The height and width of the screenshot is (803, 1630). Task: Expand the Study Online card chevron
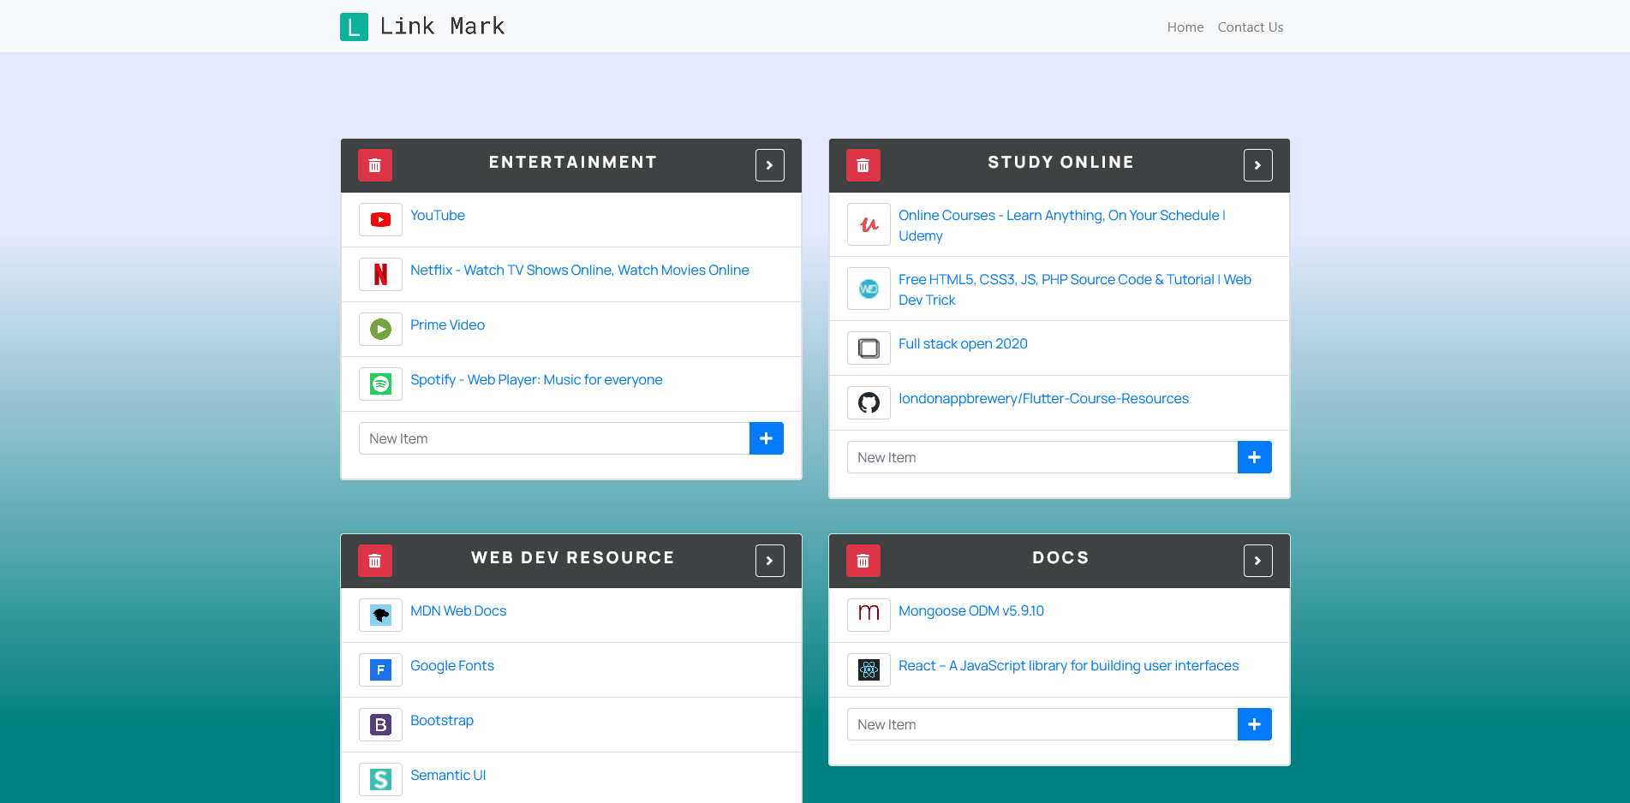point(1258,165)
